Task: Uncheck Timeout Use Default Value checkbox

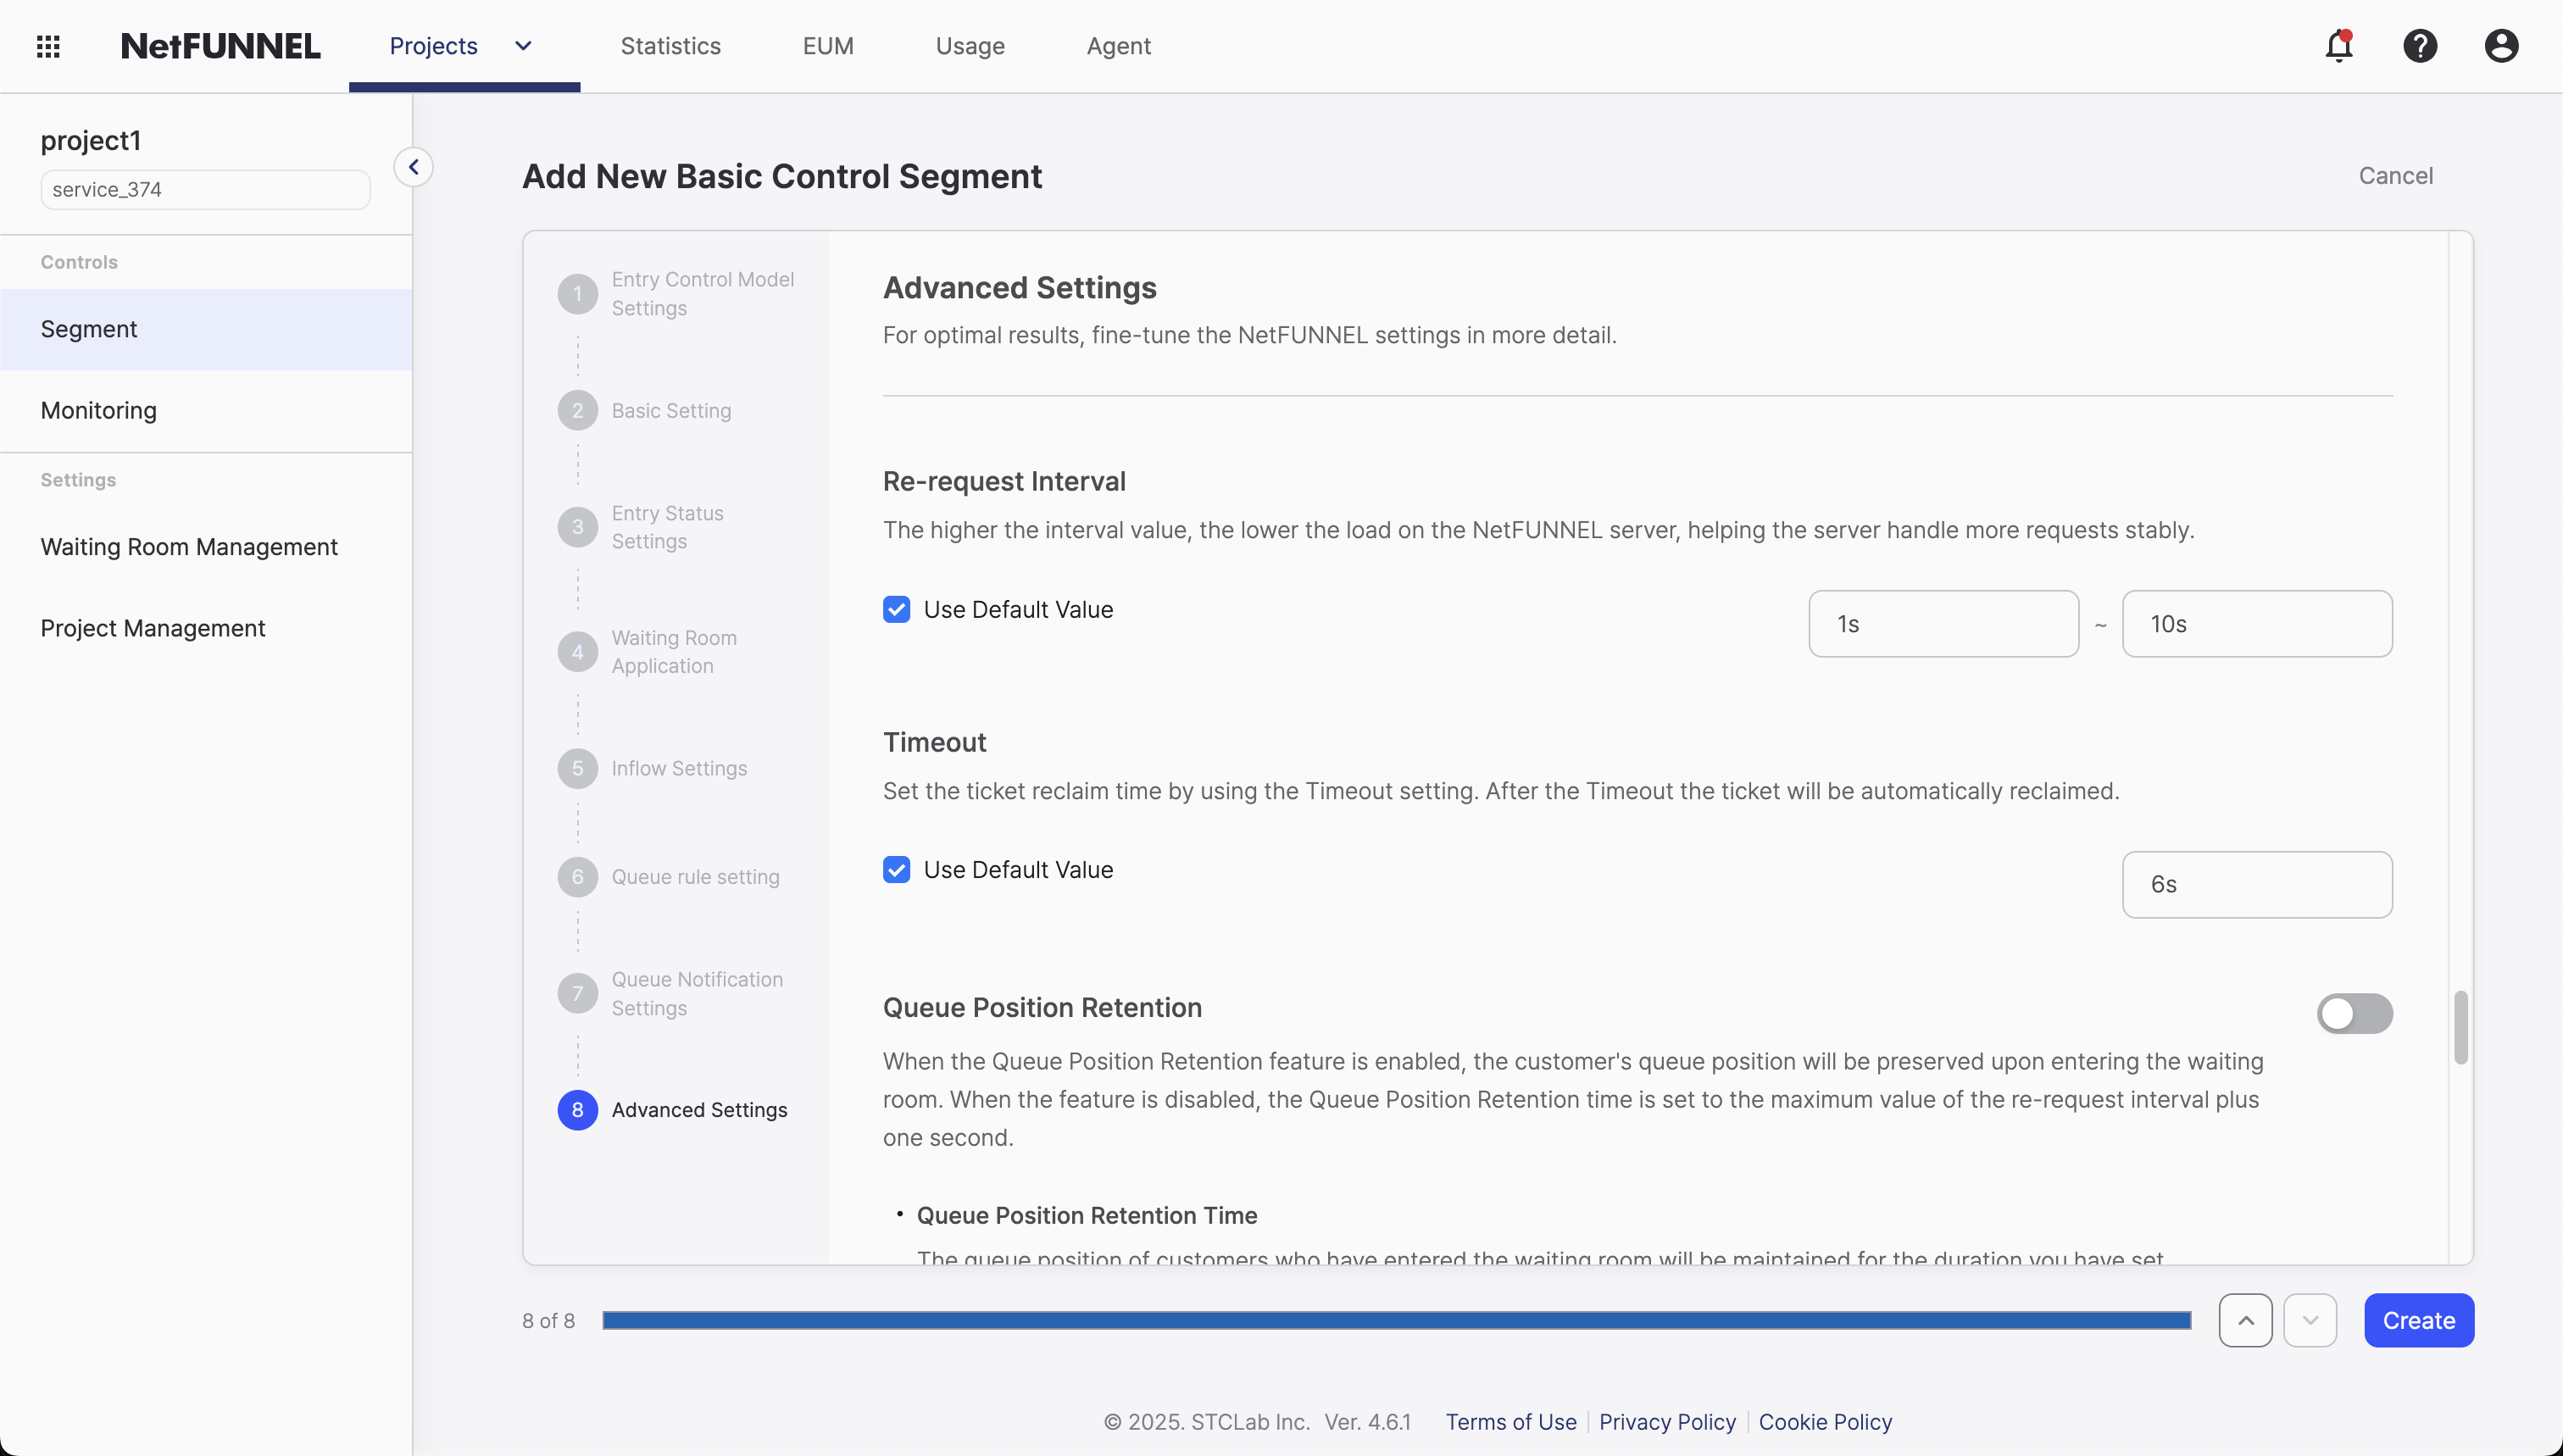Action: (x=896, y=870)
